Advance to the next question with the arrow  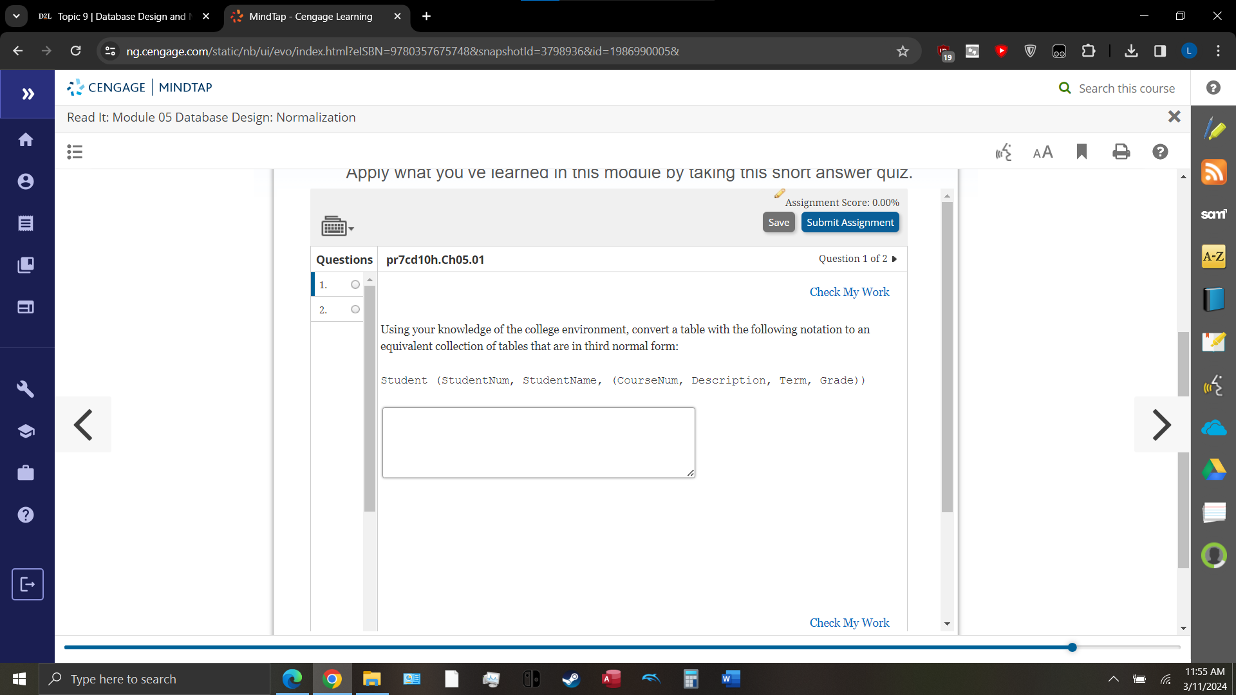point(895,259)
